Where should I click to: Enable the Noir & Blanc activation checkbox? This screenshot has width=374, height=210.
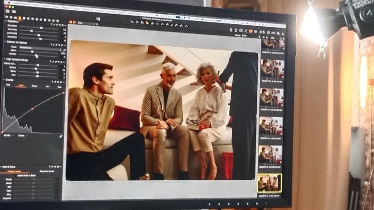click(16, 175)
